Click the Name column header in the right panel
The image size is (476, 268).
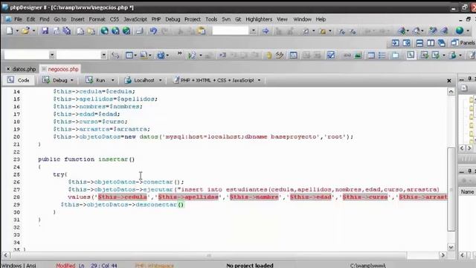pyautogui.click(x=467, y=192)
